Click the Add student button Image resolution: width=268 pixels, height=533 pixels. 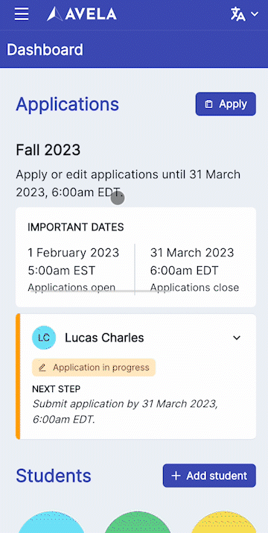coord(209,476)
